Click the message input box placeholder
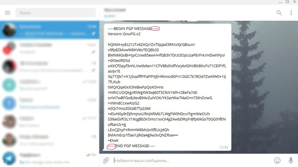 [142, 160]
